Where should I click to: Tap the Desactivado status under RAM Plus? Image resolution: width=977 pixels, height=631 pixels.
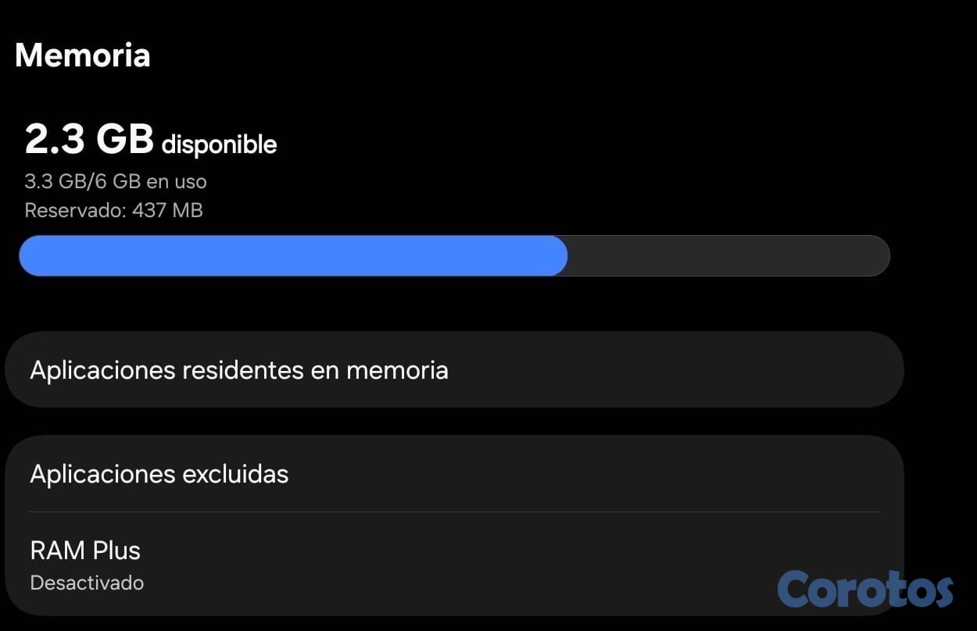tap(87, 583)
